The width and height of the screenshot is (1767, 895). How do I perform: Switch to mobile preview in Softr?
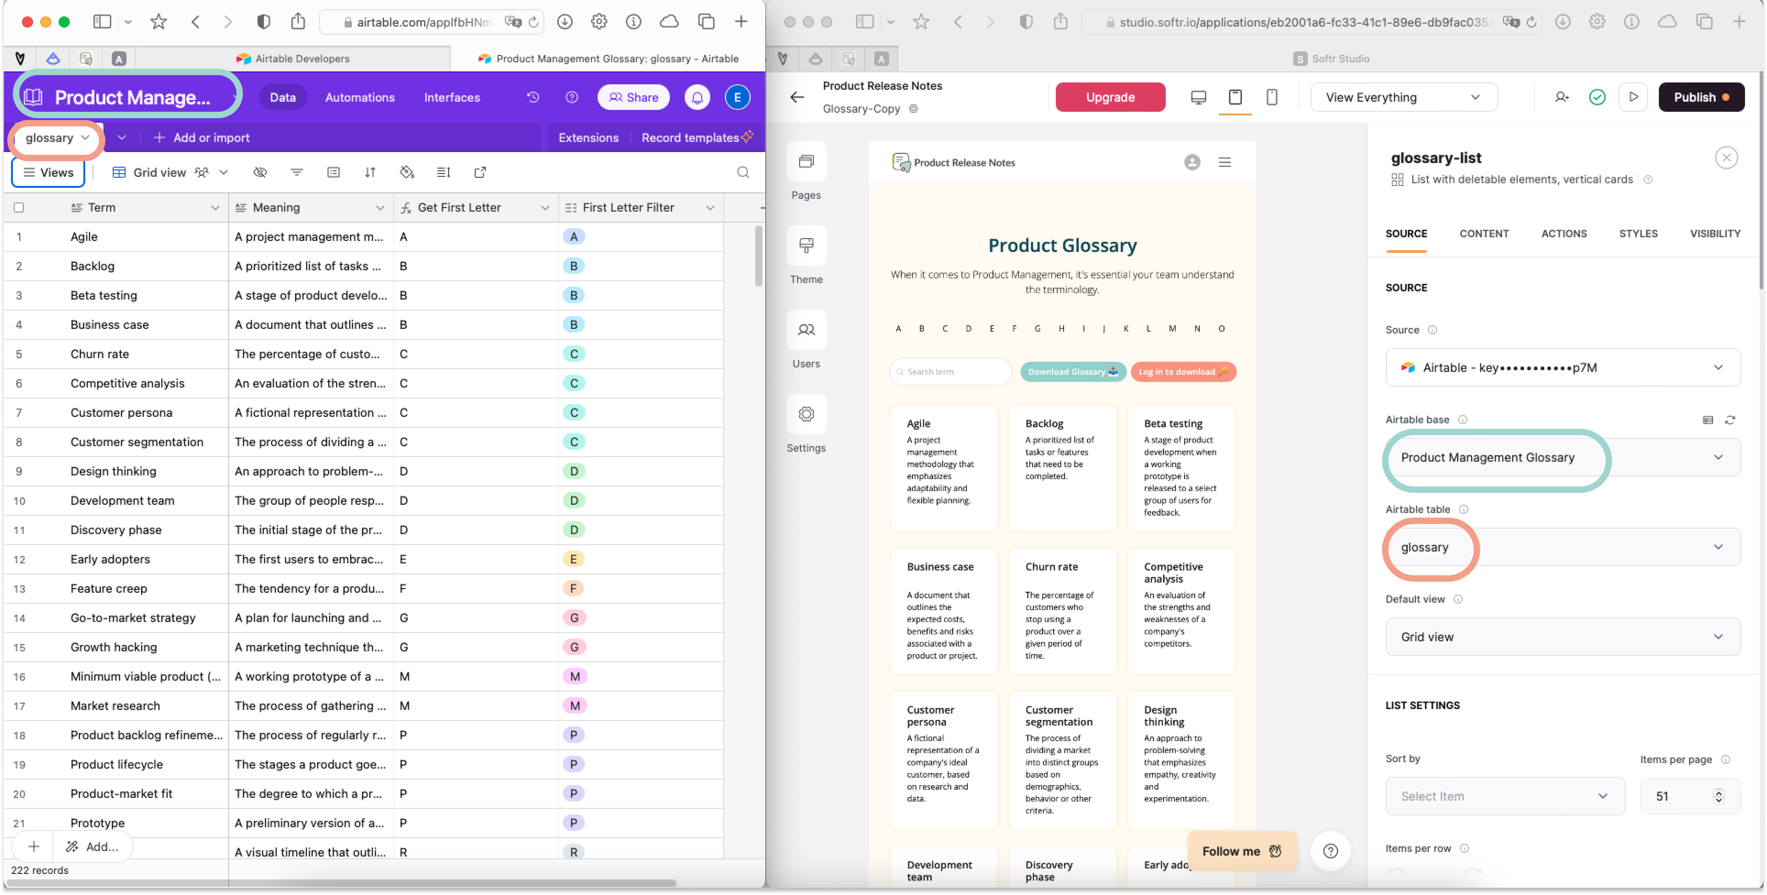[x=1272, y=98]
